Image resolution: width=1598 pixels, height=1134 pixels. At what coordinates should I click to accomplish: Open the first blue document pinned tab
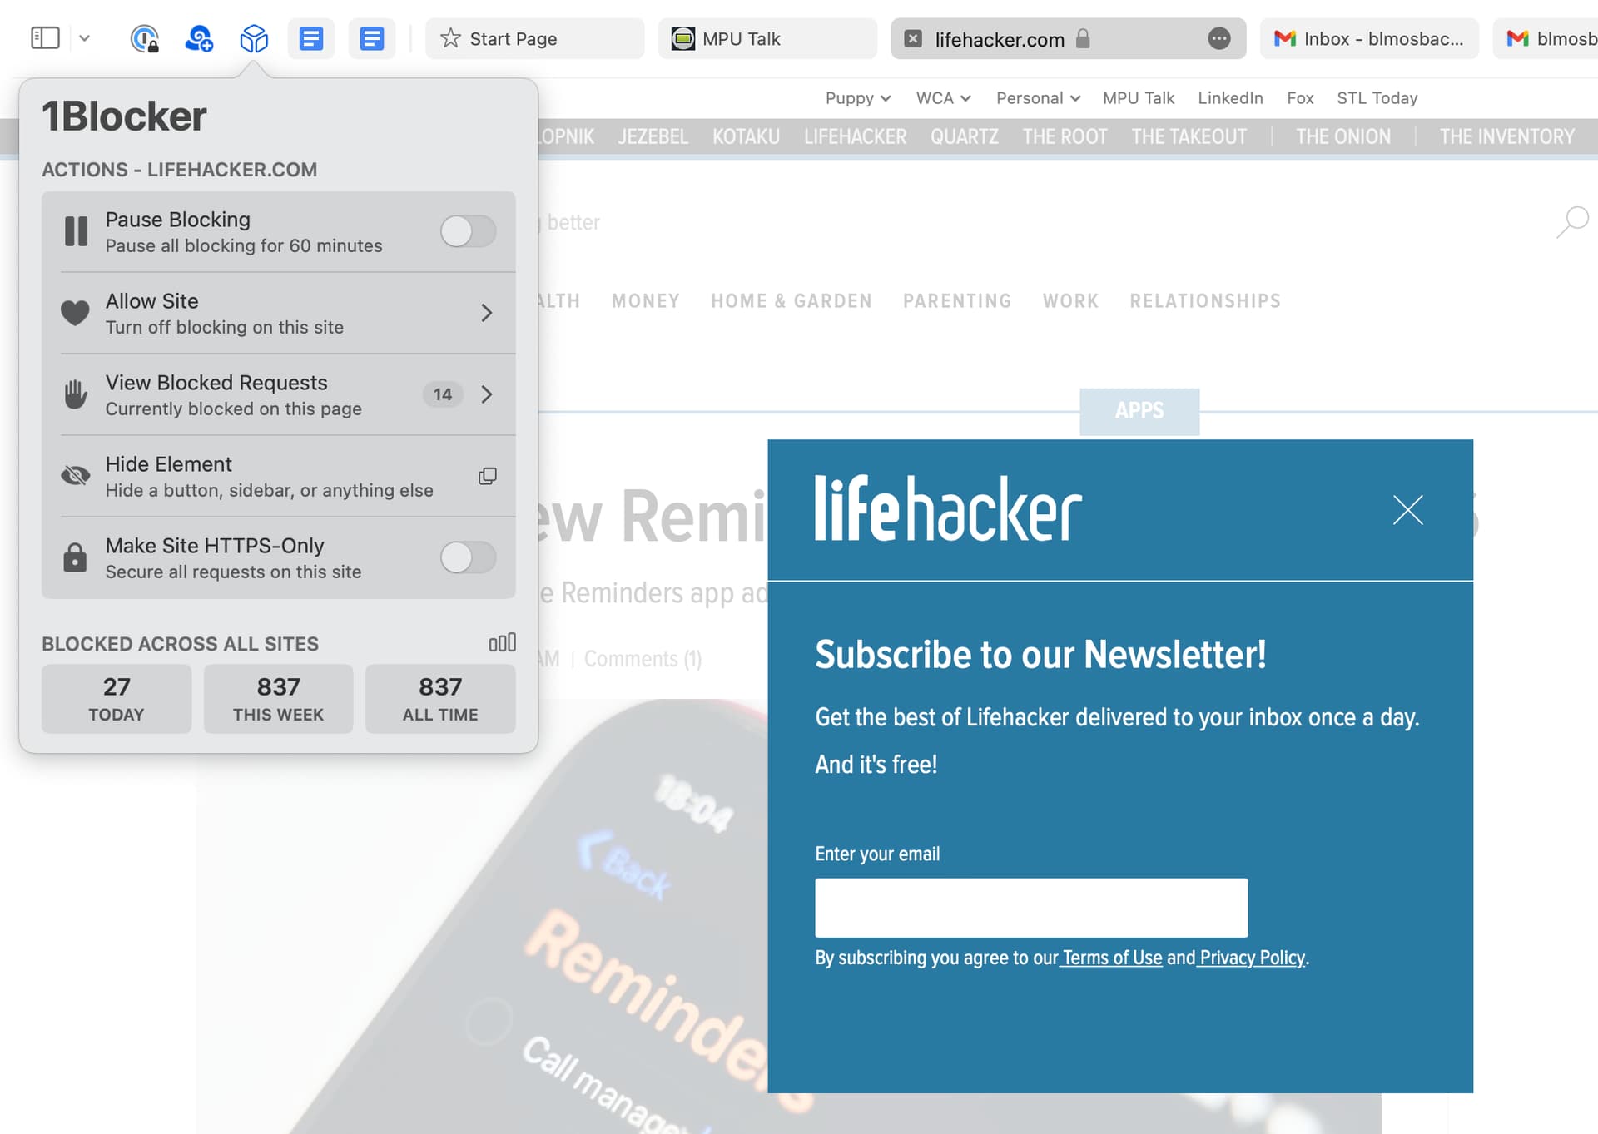(310, 38)
